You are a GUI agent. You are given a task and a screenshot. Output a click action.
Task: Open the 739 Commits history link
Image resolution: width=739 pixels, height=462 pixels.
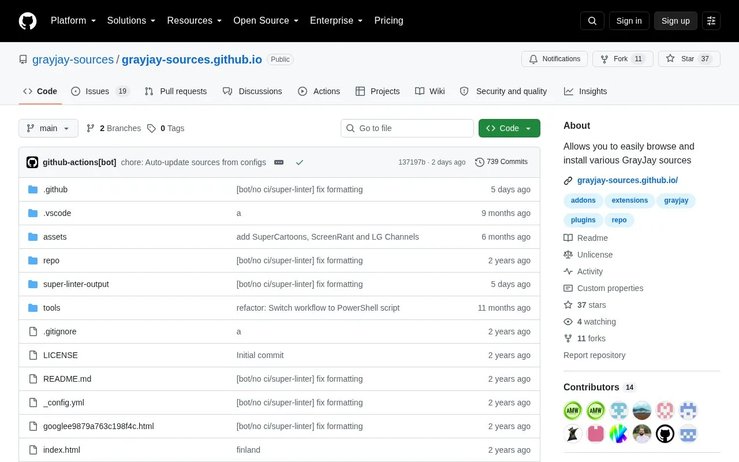point(501,162)
